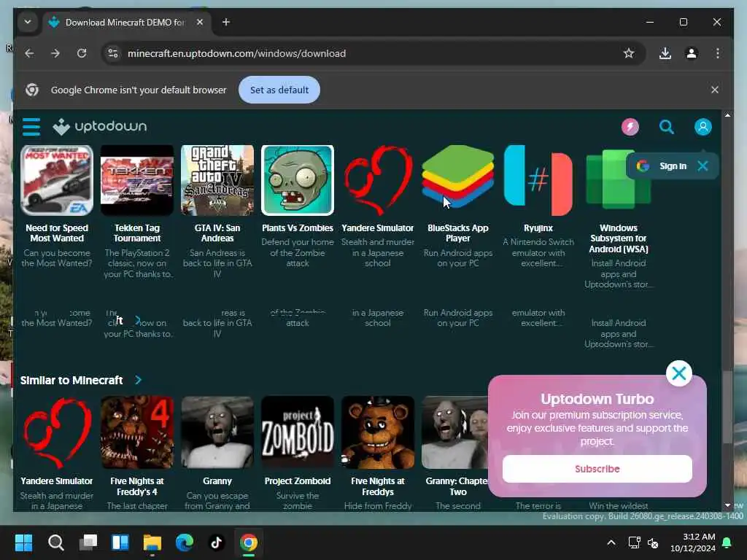747x560 pixels.
Task: Expand Similar to Minecraft arrow
Action: click(x=138, y=380)
